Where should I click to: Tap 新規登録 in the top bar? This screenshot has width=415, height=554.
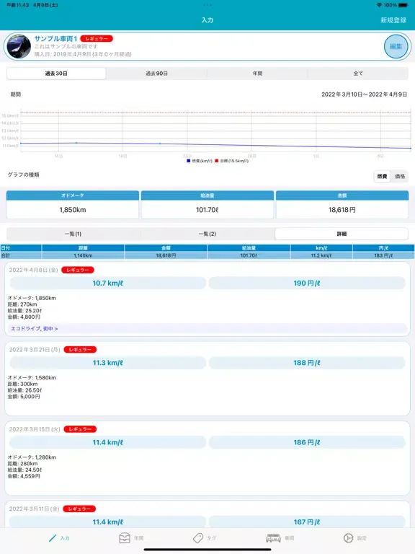(x=393, y=20)
